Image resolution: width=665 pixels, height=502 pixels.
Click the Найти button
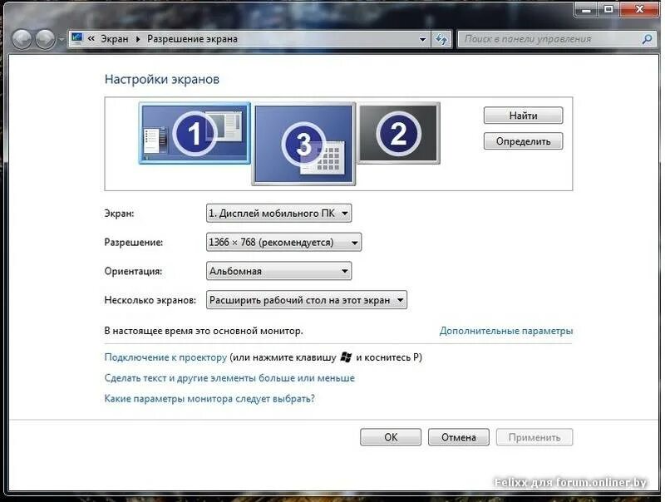coord(523,116)
